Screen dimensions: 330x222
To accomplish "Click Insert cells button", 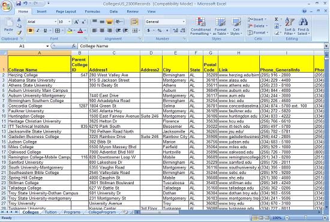I will click(257, 19).
